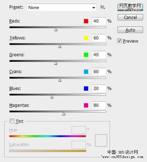Click the Blues blue color swatch

pos(86,89)
